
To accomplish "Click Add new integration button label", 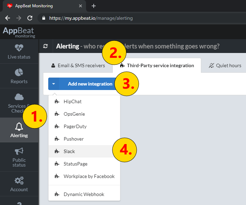I will click(90, 84).
